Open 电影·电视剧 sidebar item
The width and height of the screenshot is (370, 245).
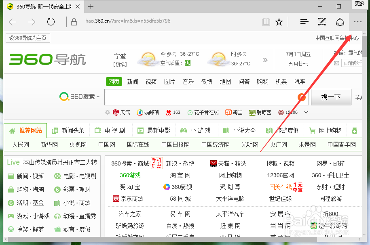pyautogui.click(x=75, y=176)
